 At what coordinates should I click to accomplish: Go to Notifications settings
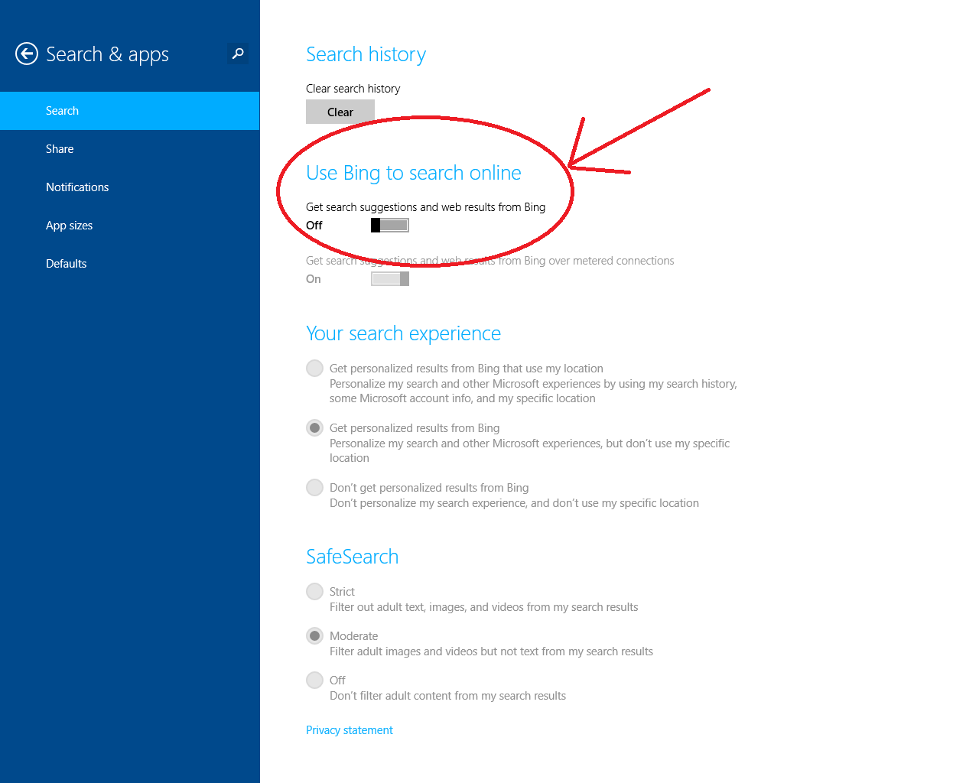pyautogui.click(x=130, y=187)
